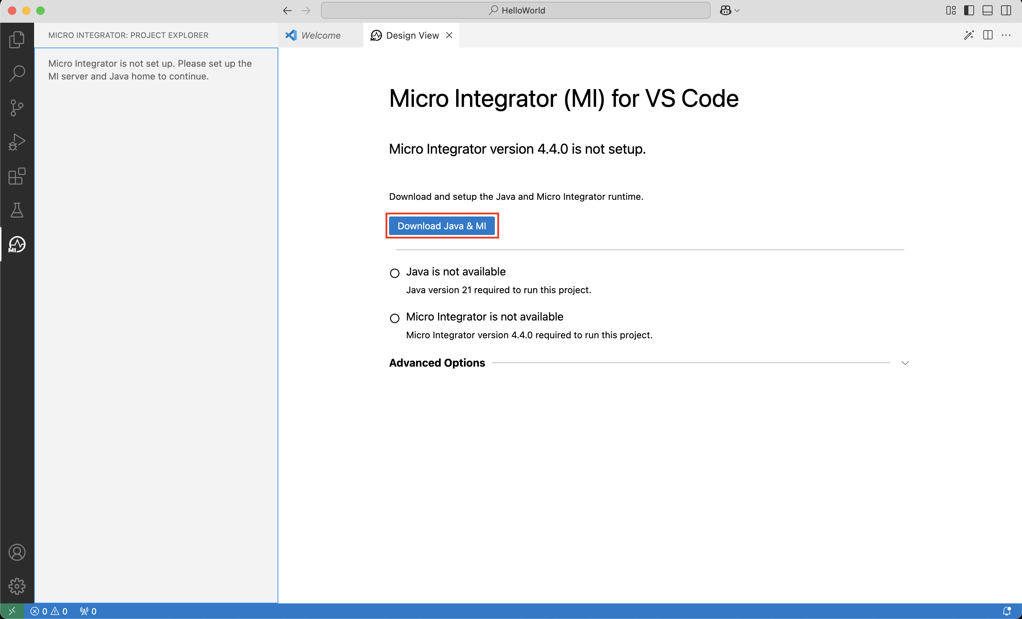Select the Java is not available radio
Screen dimensions: 1022x619
click(x=394, y=273)
